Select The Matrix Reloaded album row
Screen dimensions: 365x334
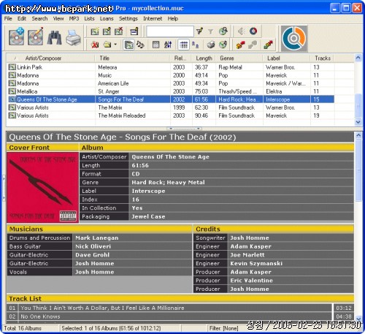coord(170,115)
